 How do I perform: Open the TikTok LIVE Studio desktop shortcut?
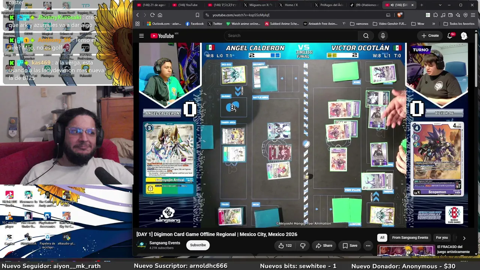click(9, 199)
